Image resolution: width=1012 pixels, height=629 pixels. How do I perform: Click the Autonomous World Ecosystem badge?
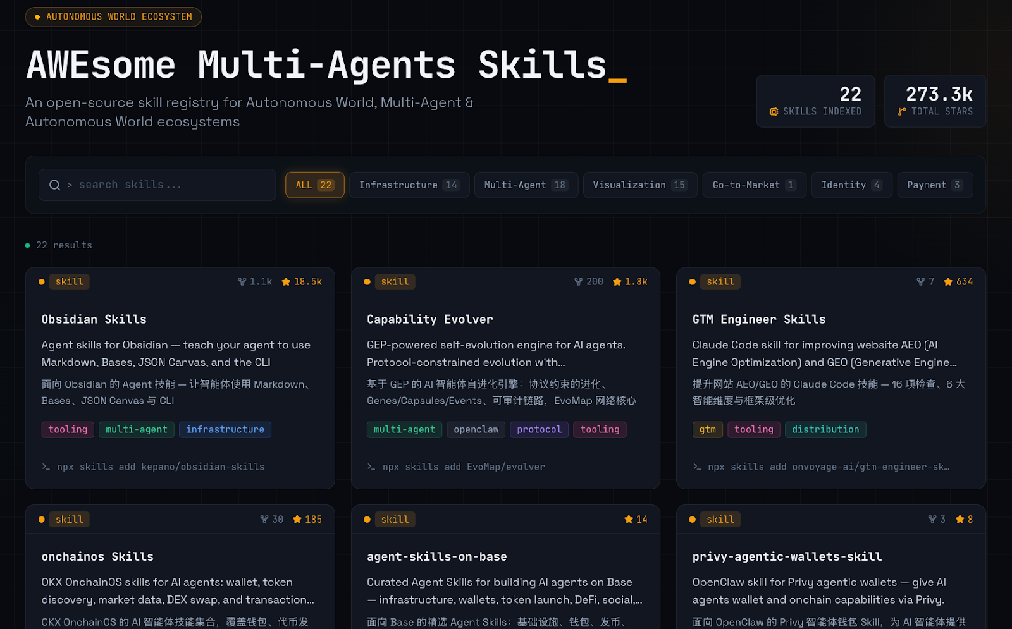pos(113,17)
